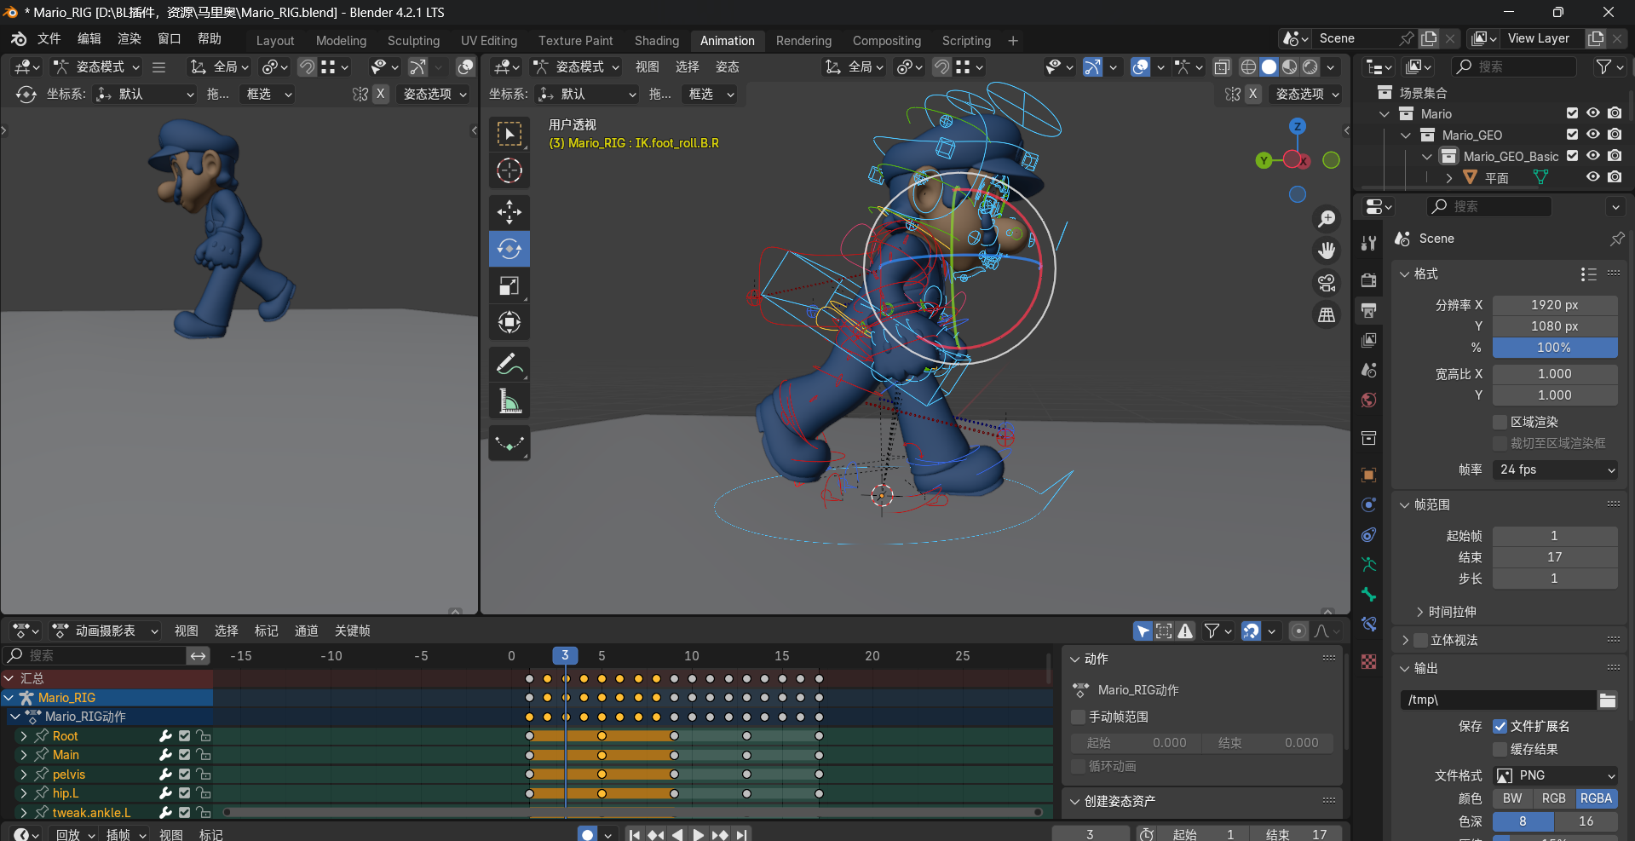Hide Mario collection in viewport

1593,113
